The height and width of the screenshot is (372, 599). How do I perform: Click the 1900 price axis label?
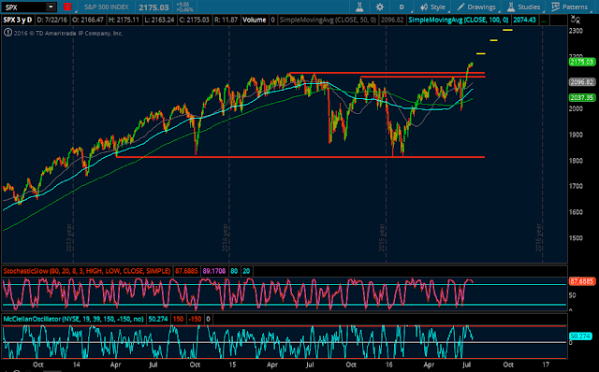[x=576, y=135]
